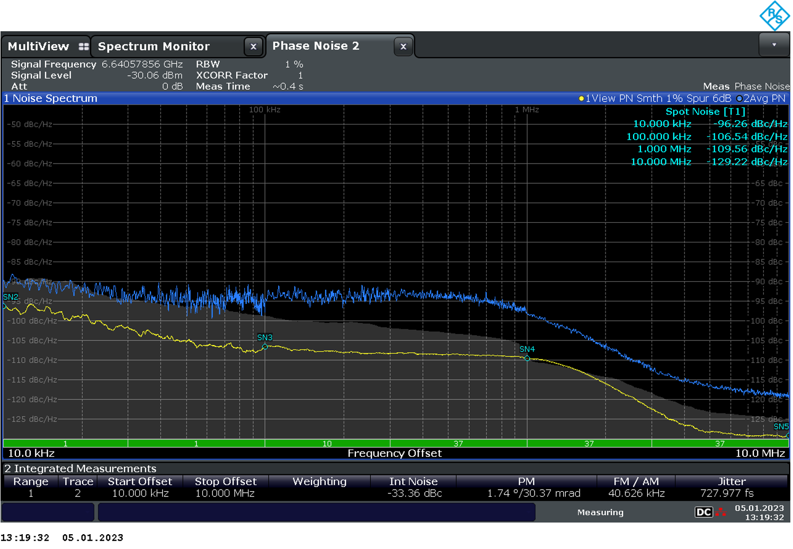
Task: Click the Signal Level value -30.06 dBm
Action: (155, 75)
